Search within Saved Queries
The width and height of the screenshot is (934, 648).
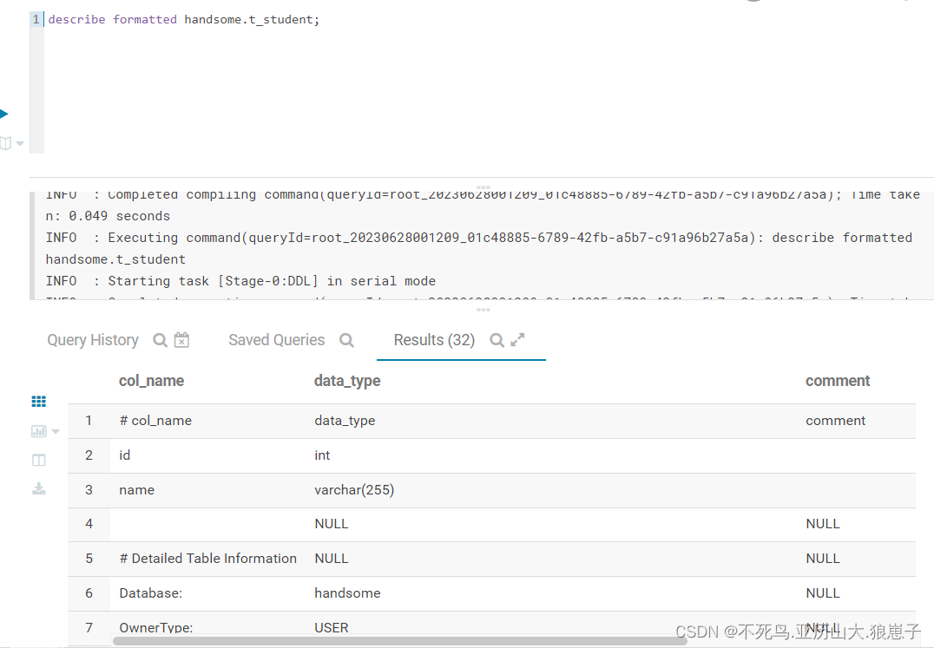click(347, 340)
